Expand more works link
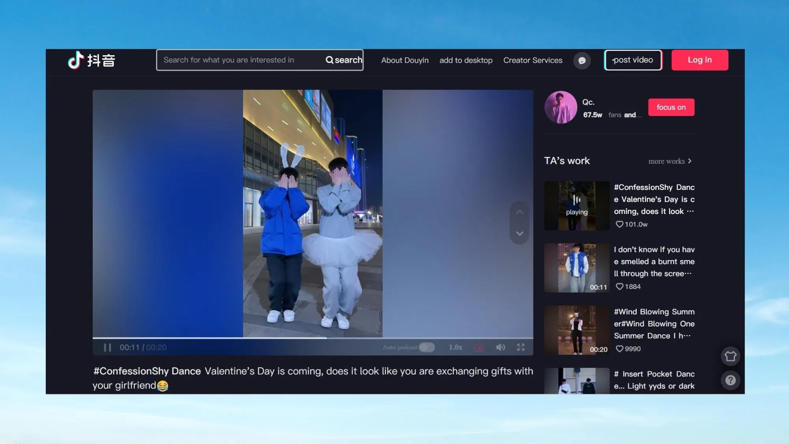This screenshot has width=789, height=444. point(669,161)
